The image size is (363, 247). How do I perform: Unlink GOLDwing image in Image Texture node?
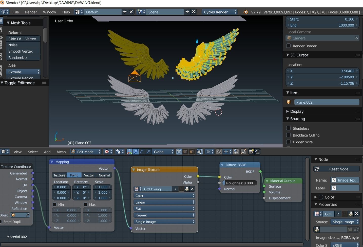(x=193, y=189)
